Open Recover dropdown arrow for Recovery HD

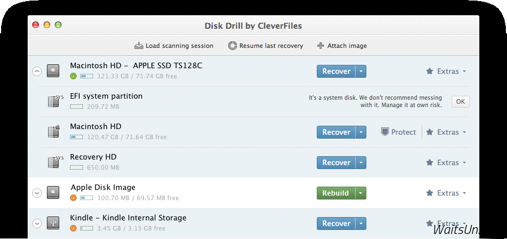pyautogui.click(x=361, y=162)
